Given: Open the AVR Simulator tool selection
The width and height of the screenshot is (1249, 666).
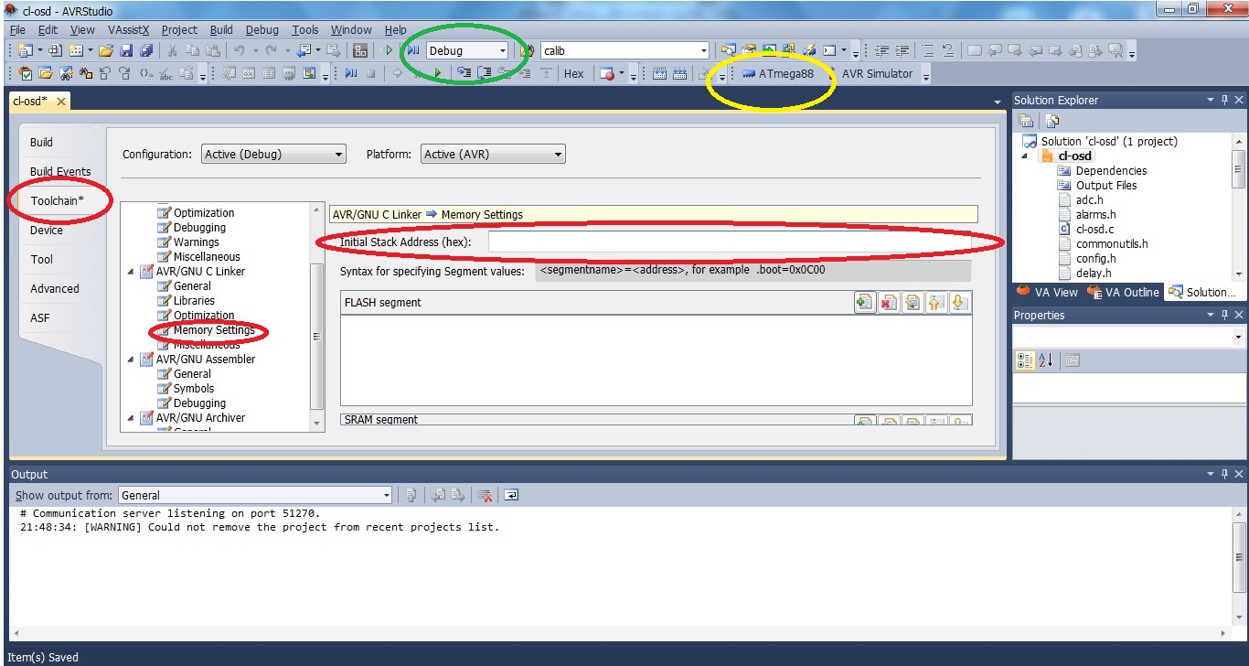Looking at the screenshot, I should [x=876, y=73].
